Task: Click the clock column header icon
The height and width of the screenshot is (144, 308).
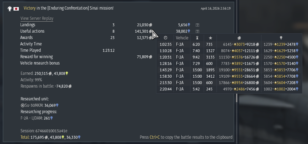Action: (x=165, y=38)
